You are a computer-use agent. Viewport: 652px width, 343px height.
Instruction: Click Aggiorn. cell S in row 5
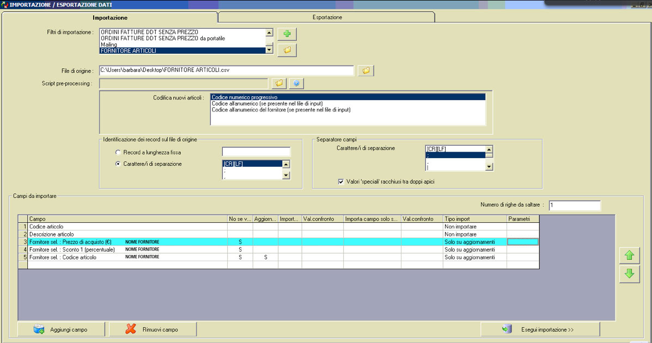[x=266, y=257]
